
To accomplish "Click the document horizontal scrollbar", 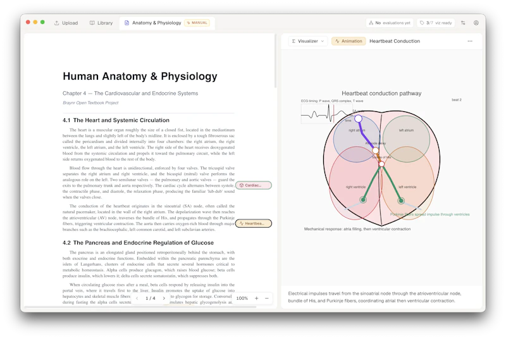I will point(140,307).
